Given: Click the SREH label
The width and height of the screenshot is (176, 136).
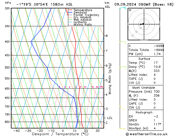Looking at the screenshot, I should click(133, 120).
